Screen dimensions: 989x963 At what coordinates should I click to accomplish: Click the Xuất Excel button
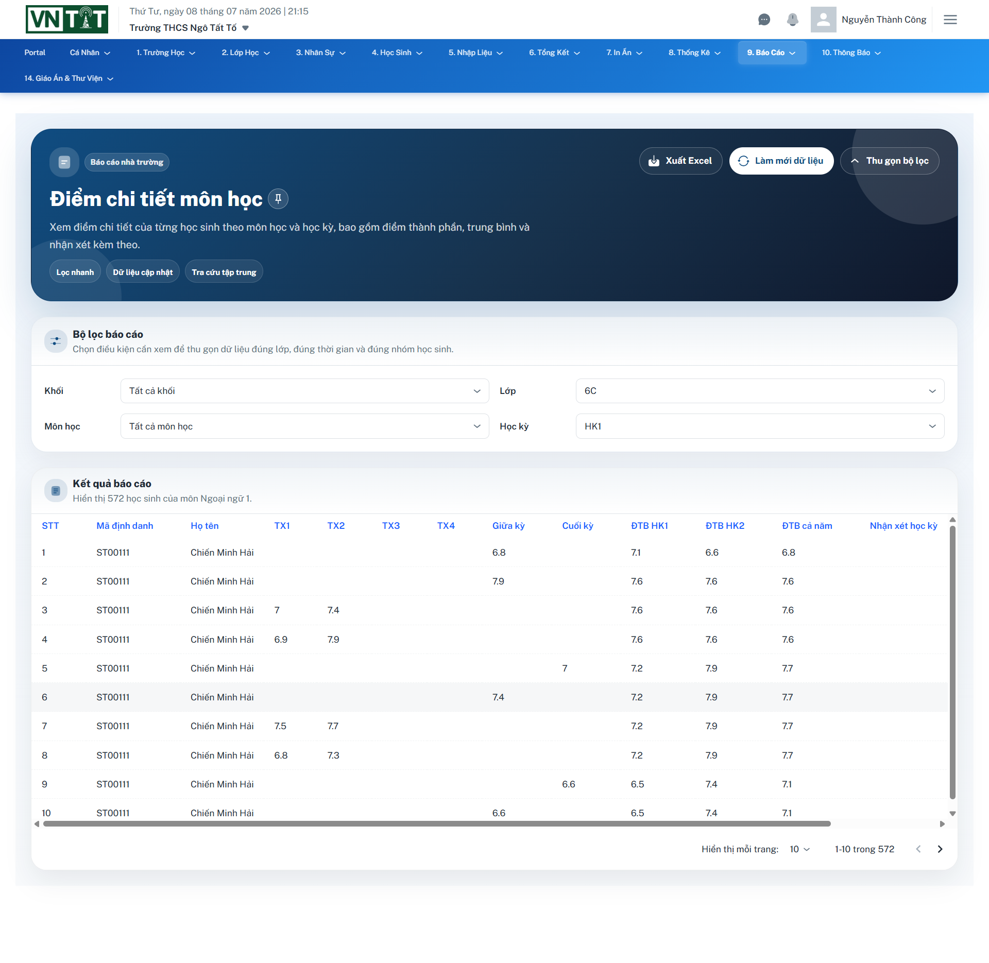[680, 161]
